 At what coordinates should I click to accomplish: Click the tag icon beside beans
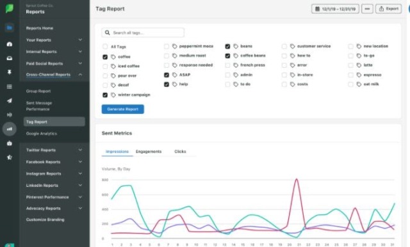coord(236,46)
